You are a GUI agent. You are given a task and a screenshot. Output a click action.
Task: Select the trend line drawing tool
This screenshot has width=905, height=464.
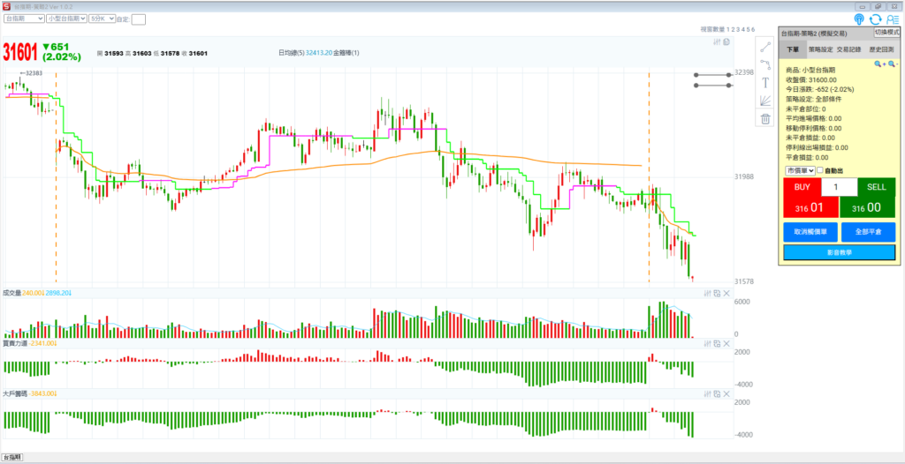pos(765,46)
